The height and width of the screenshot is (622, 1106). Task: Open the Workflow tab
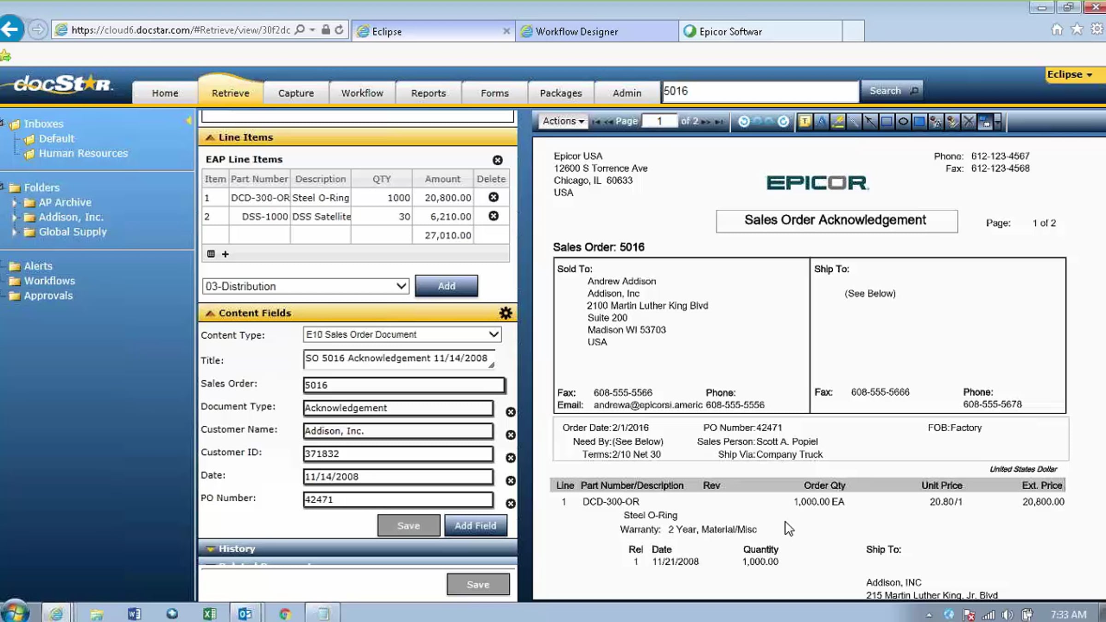(x=362, y=93)
